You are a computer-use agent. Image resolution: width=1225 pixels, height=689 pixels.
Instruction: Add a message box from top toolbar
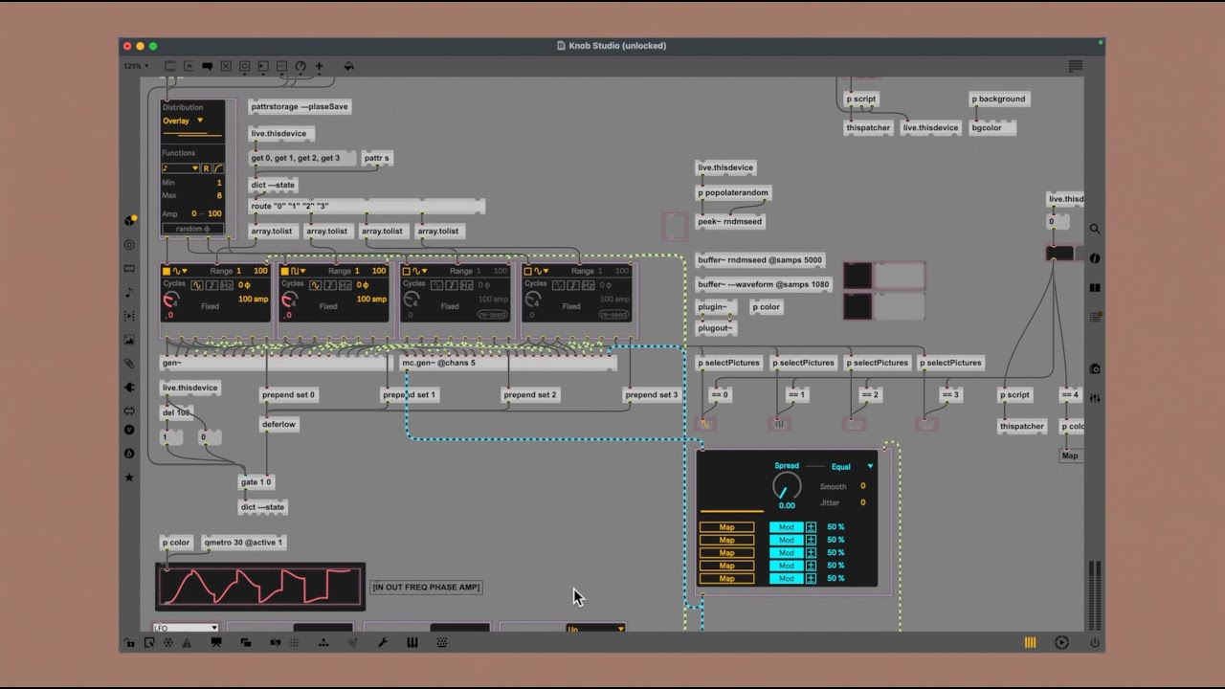click(189, 66)
